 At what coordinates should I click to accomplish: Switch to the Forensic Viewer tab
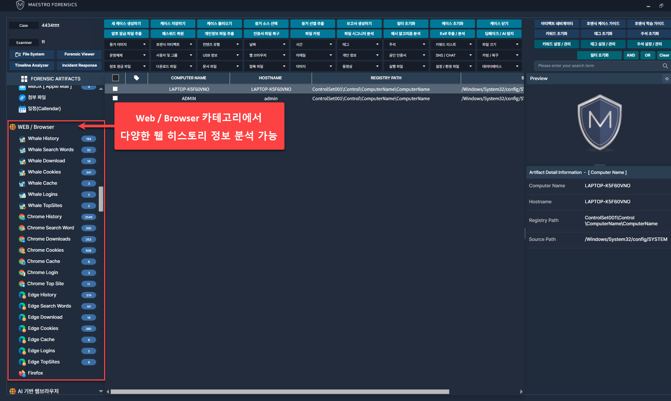pyautogui.click(x=79, y=54)
